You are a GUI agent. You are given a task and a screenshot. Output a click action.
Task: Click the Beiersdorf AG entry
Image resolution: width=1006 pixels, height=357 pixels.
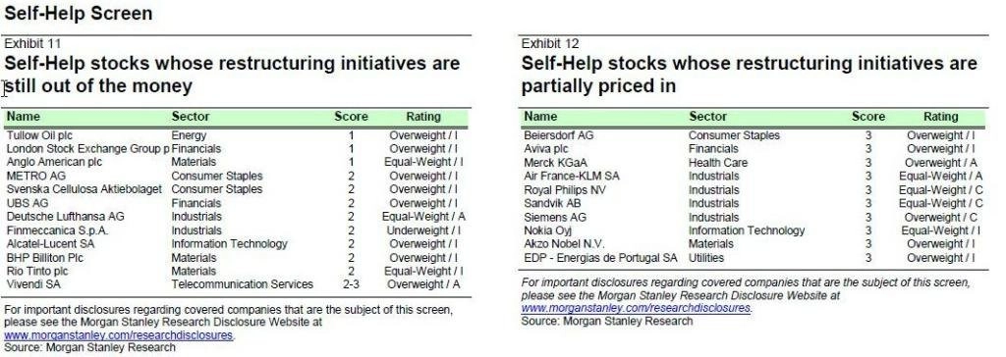point(558,136)
